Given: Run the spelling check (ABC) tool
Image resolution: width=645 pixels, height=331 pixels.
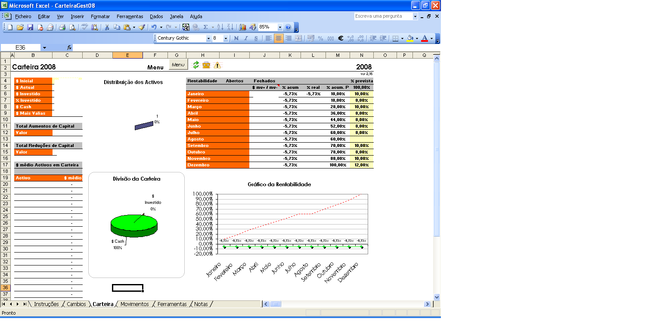Looking at the screenshot, I should [x=84, y=27].
